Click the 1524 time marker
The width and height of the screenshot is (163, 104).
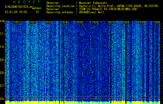(64, 22)
